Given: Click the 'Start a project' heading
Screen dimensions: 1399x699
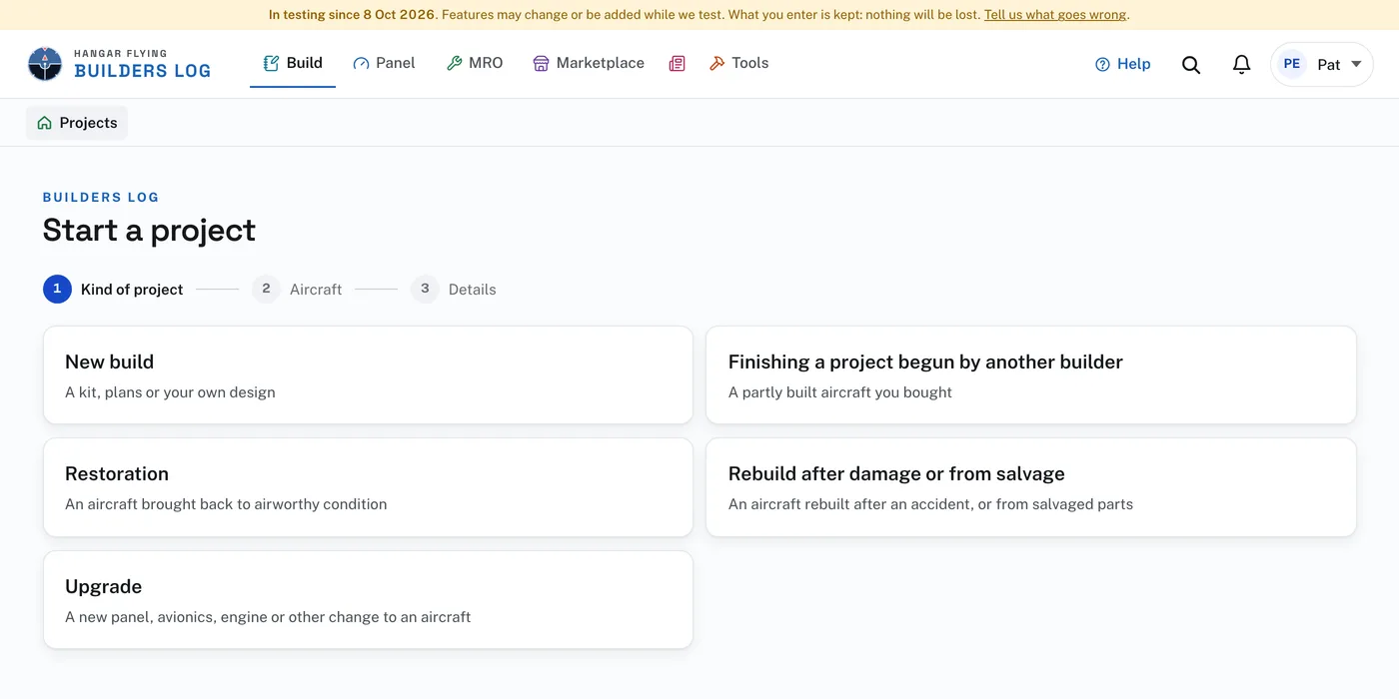Looking at the screenshot, I should (149, 231).
